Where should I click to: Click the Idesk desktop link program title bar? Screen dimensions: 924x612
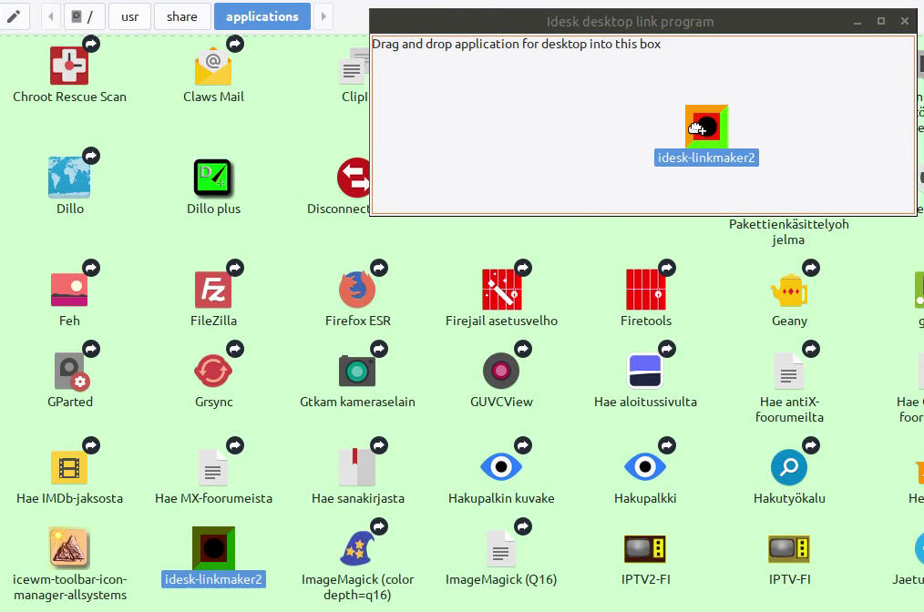[630, 22]
